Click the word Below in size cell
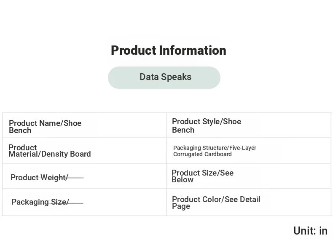Viewport: 333px width, 248px height. [x=183, y=180]
